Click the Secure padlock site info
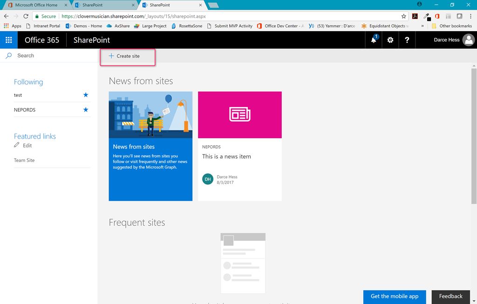 [46, 16]
